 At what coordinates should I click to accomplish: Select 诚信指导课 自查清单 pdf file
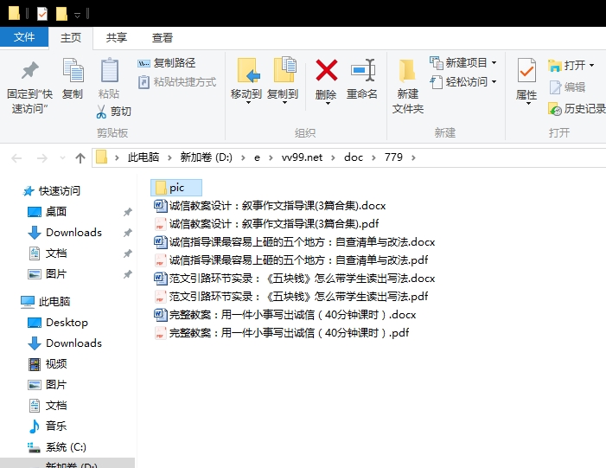coord(291,260)
